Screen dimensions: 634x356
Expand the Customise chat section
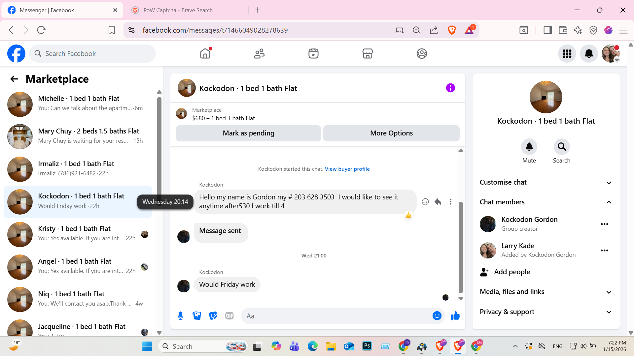pyautogui.click(x=546, y=182)
